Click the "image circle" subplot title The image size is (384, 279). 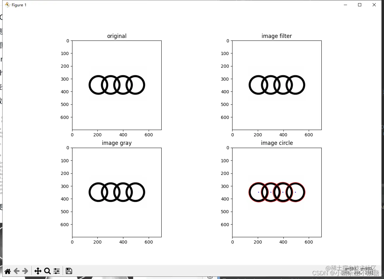(277, 143)
